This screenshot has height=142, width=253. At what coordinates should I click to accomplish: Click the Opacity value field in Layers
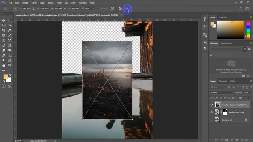tap(246, 93)
